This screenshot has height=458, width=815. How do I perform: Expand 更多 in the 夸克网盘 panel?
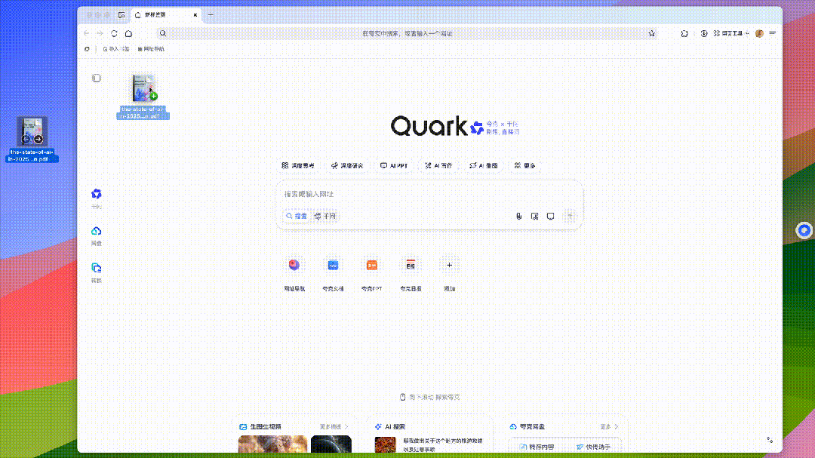606,426
